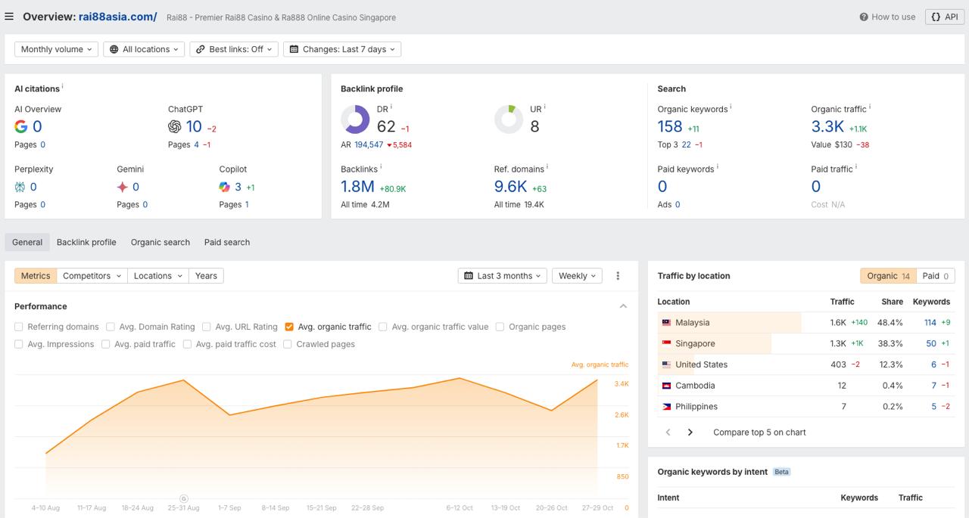This screenshot has height=518, width=969.
Task: Open the hamburger menu icon
Action: 9,17
